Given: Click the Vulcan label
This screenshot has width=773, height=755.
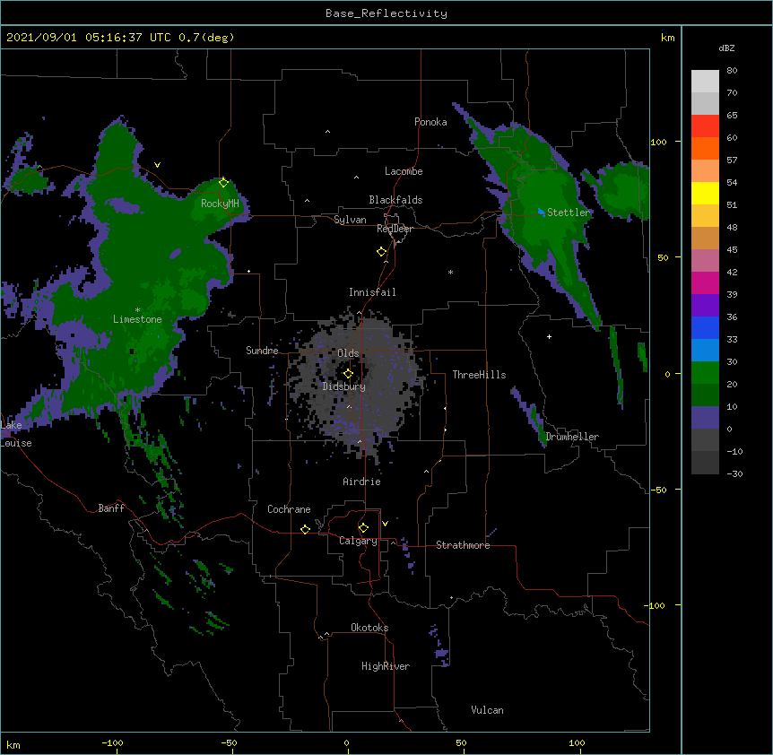Looking at the screenshot, I should (487, 710).
